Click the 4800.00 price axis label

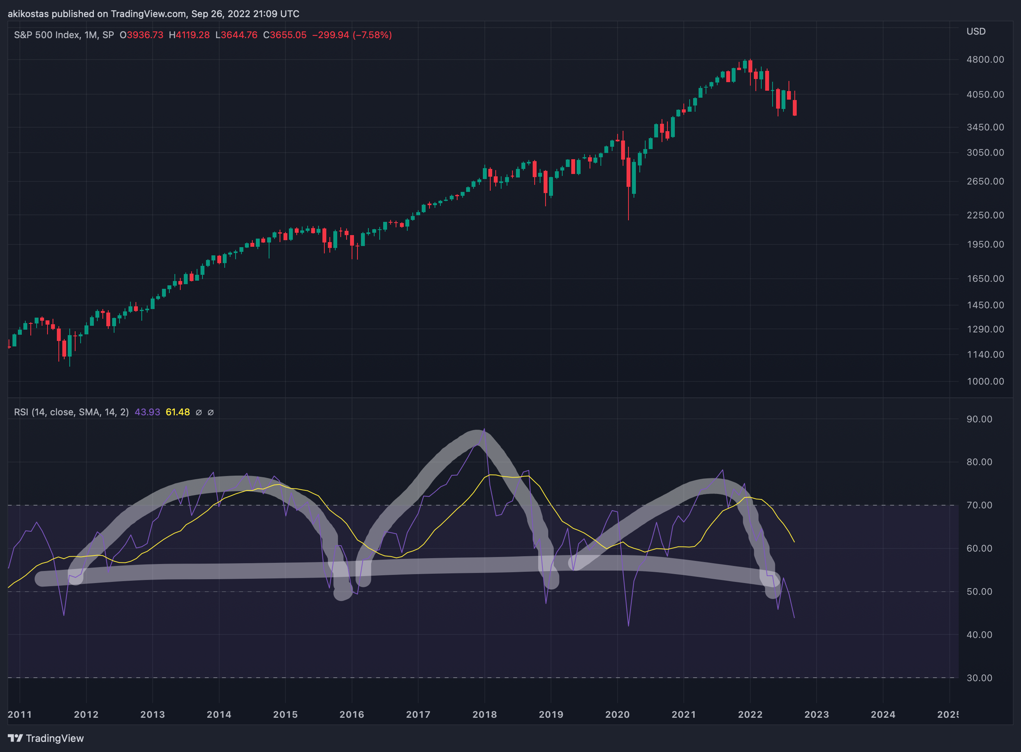(x=985, y=60)
